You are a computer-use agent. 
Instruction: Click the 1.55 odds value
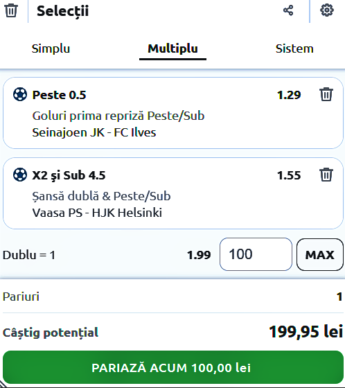coord(289,175)
